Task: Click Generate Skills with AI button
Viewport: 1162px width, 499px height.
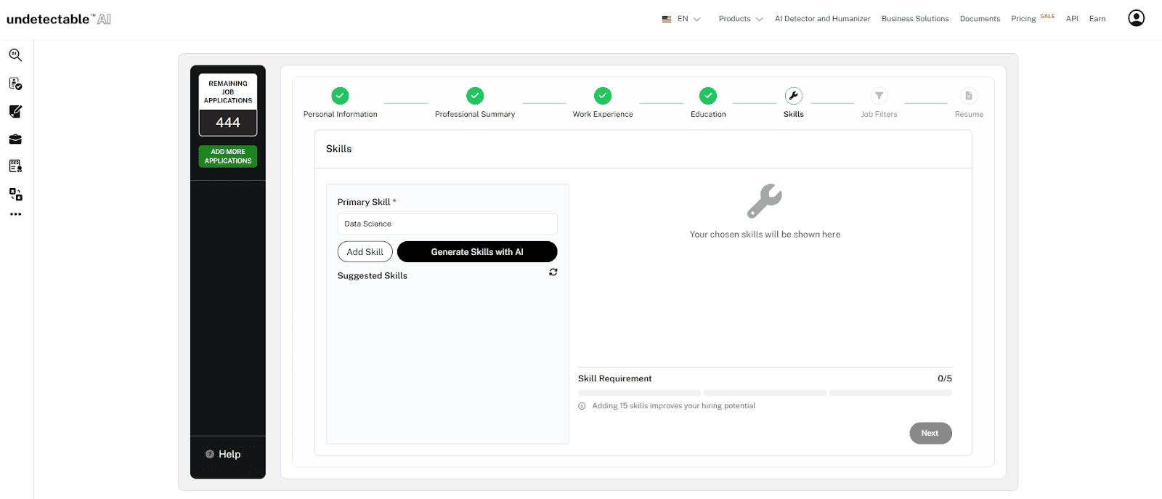Action: pos(477,252)
